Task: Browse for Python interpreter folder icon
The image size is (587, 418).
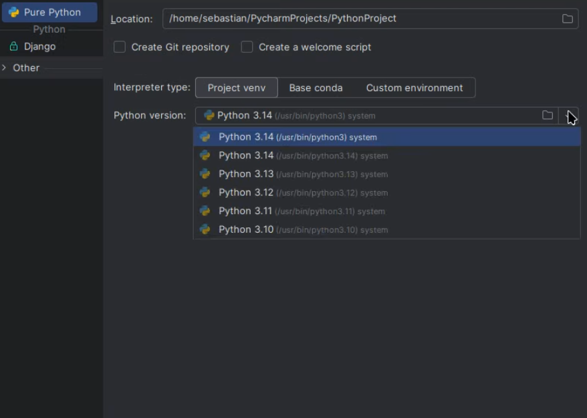Action: pos(548,115)
